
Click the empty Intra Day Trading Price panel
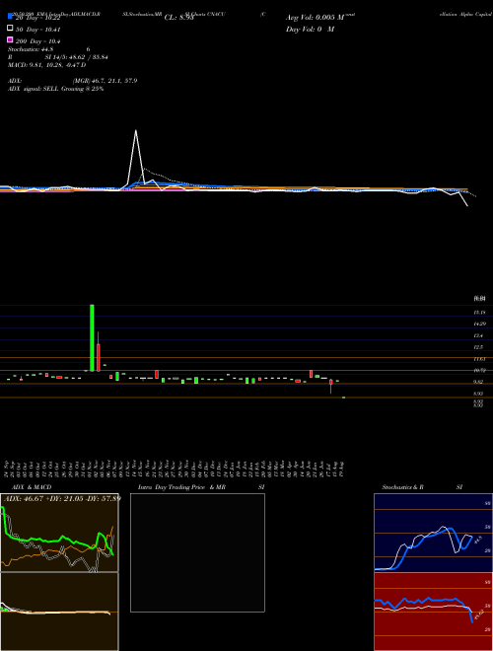pos(197,552)
